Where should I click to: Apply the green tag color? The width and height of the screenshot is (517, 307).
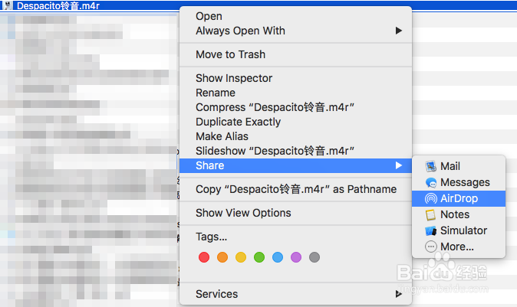(259, 257)
